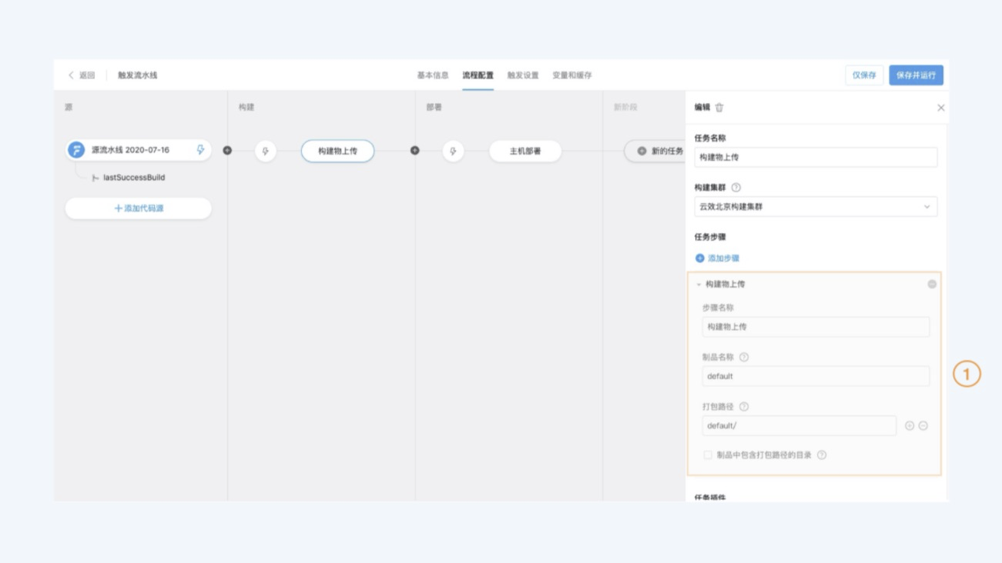Click the 源流水线 2020-07-16 source card
This screenshot has height=563, width=1002.
coord(139,150)
